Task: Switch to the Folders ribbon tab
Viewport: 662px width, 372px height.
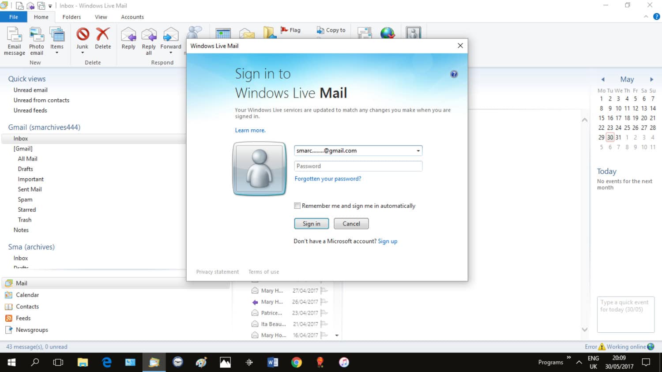Action: click(71, 17)
